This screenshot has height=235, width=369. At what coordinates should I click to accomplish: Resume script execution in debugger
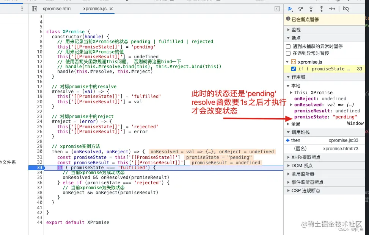(290, 9)
